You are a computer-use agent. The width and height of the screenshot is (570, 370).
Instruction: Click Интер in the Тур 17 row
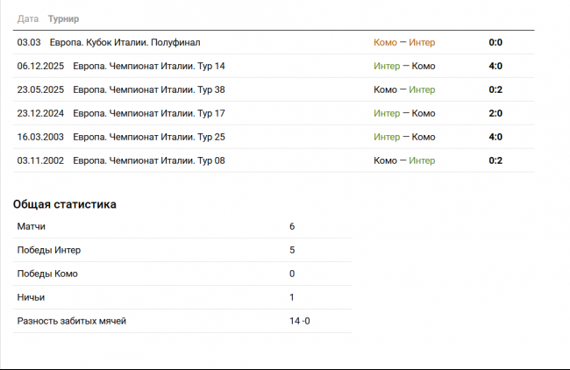point(387,113)
